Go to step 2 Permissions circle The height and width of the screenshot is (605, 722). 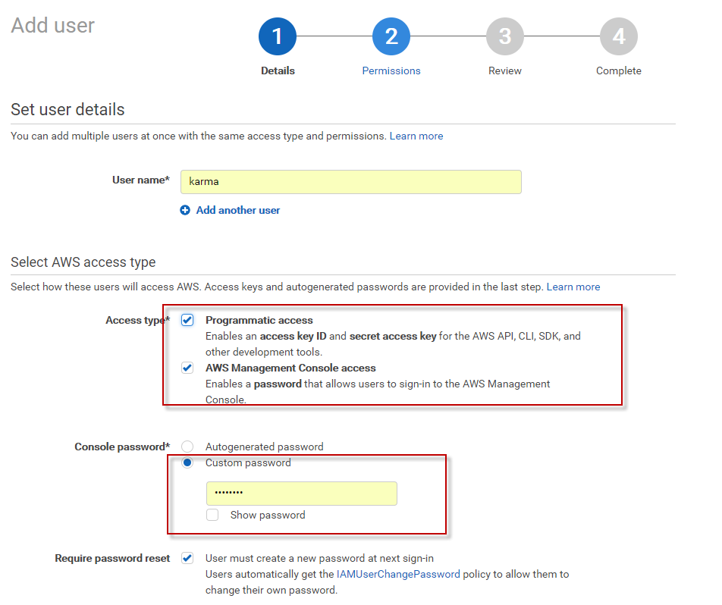pos(391,36)
